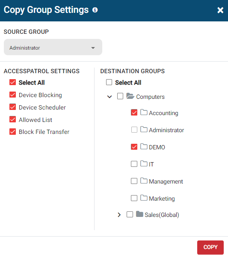228x255 pixels.
Task: Select the Marketing group label
Action: point(162,199)
